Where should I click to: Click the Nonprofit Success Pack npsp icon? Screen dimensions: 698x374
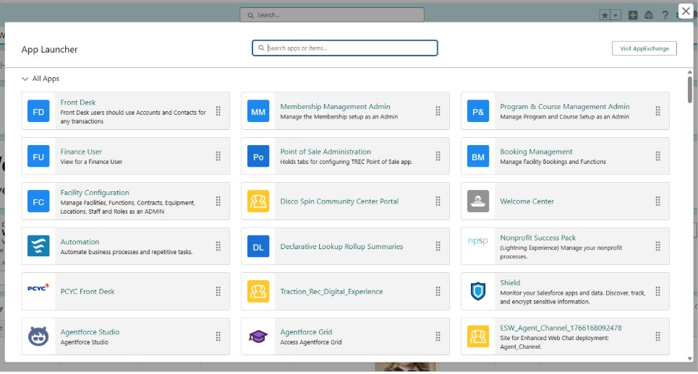(478, 241)
